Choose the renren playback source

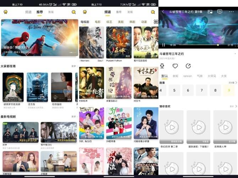tap(187, 76)
